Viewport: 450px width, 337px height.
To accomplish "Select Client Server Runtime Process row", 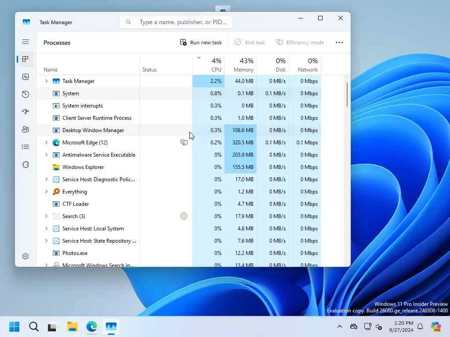I will pyautogui.click(x=179, y=118).
